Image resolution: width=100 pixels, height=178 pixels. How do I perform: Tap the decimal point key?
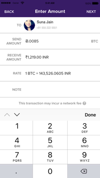coord(16,171)
